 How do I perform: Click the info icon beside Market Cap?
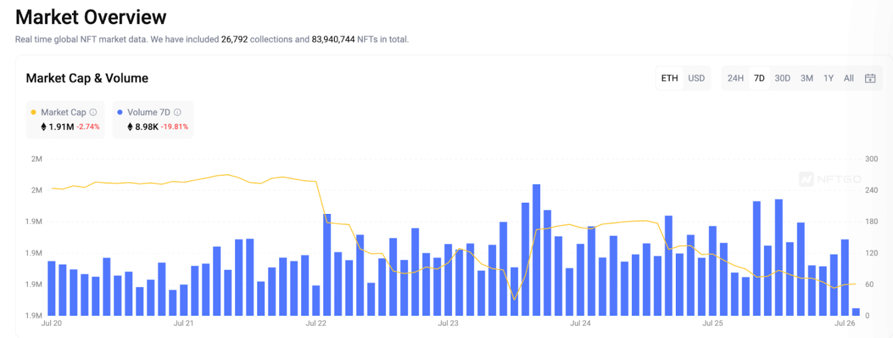pos(93,112)
